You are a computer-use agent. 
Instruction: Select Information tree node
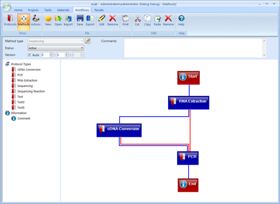19,113
